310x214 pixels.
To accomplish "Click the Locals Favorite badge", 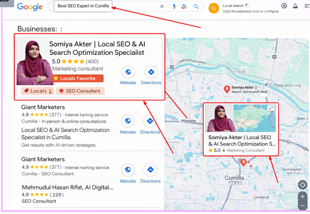I will point(78,78).
